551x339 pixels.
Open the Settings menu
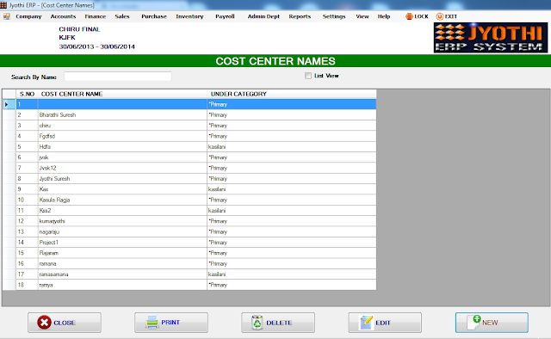(x=334, y=16)
